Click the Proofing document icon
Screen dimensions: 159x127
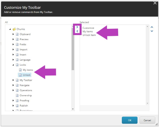(17, 101)
